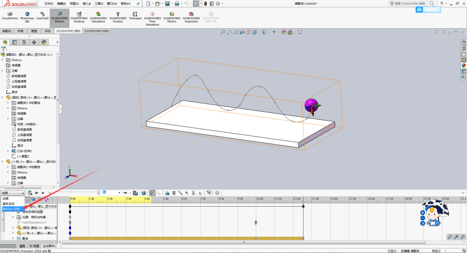Viewport: 467px width, 253px height.
Task: Expand the (固定) 路径<1> tree node
Action: [x=13, y=227]
